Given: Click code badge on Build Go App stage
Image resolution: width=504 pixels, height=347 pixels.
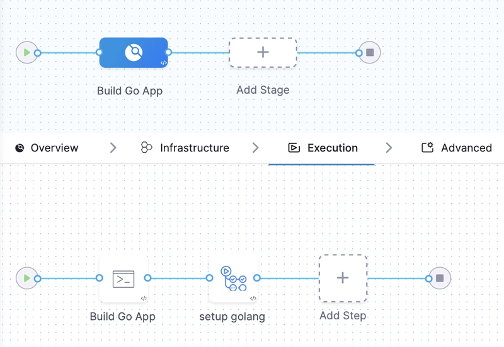Looking at the screenshot, I should [163, 63].
